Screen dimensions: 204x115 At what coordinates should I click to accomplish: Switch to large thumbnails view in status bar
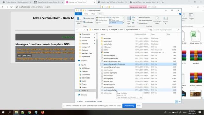click(x=179, y=102)
